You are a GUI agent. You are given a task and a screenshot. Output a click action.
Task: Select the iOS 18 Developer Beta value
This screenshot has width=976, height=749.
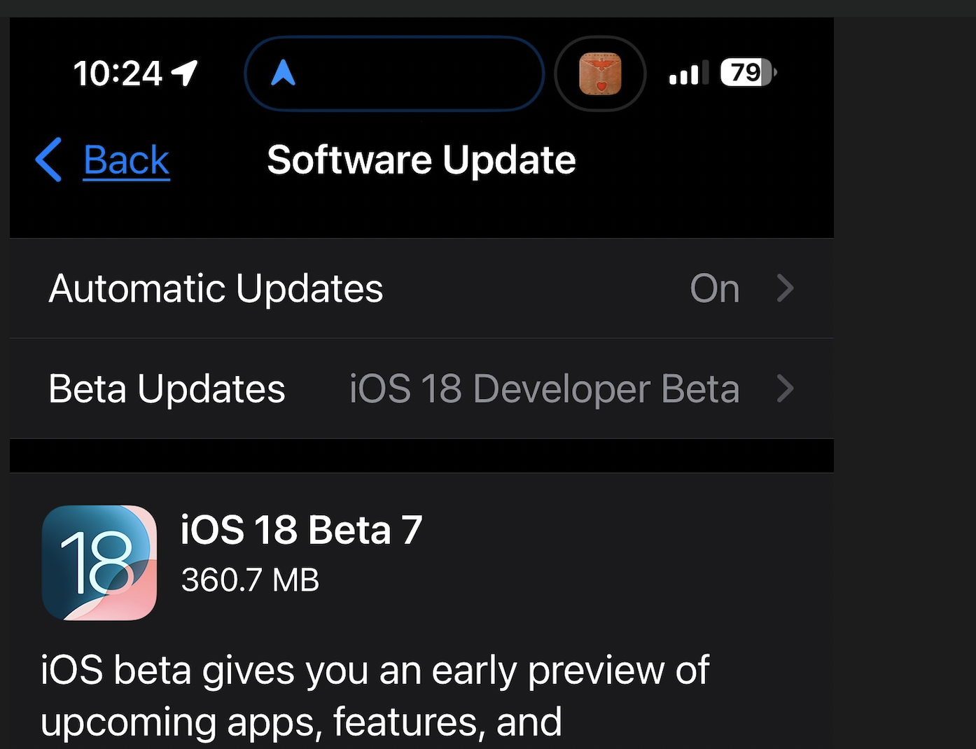544,388
